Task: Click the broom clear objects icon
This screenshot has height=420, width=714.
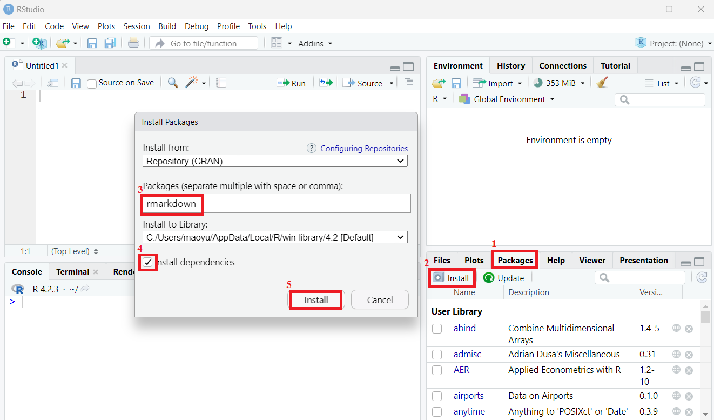Action: (x=603, y=82)
